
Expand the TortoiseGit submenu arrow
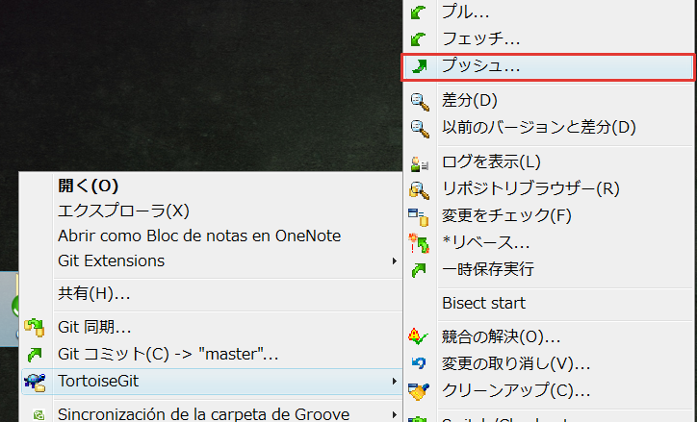pyautogui.click(x=395, y=382)
